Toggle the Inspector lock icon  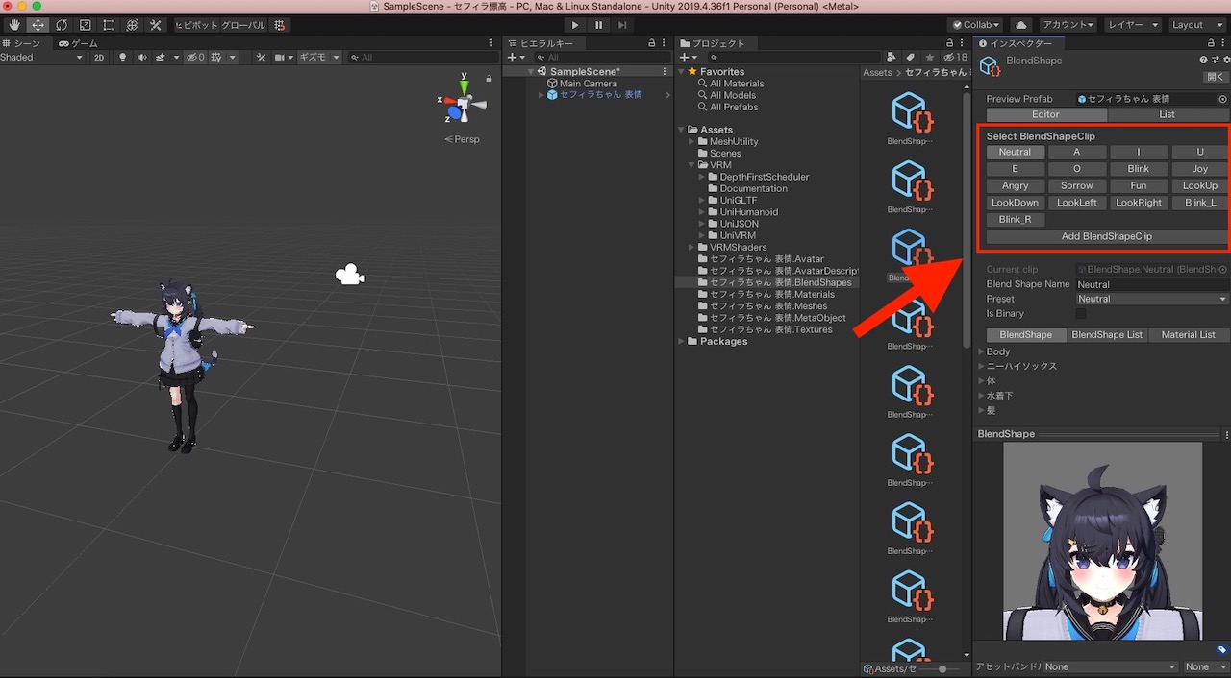[1211, 43]
